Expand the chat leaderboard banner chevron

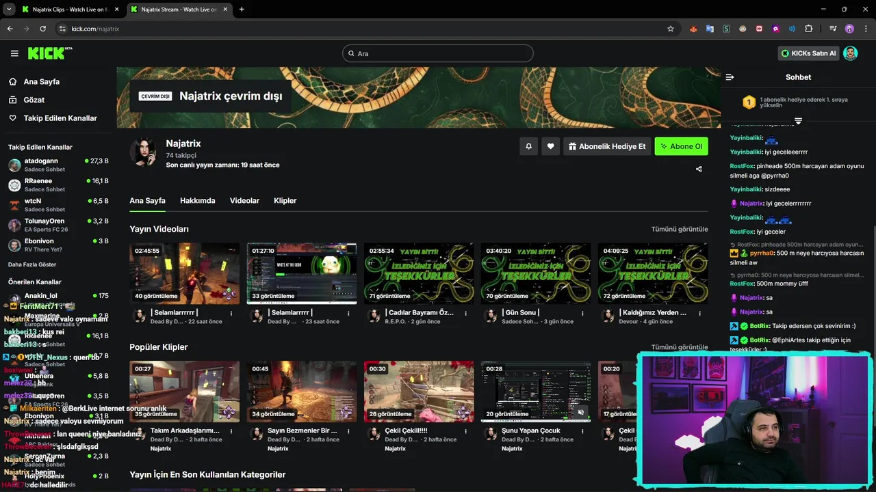(798, 121)
